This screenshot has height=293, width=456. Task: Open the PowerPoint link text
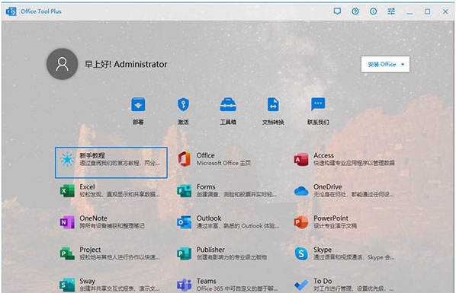coord(331,218)
